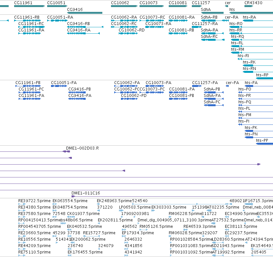Image resolution: width=273 pixels, height=257 pixels.
Task: Click EST label CK01937.5prime
Action: 83,214
